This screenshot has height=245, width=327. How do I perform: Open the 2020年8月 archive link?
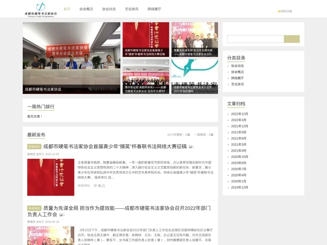click(x=238, y=163)
